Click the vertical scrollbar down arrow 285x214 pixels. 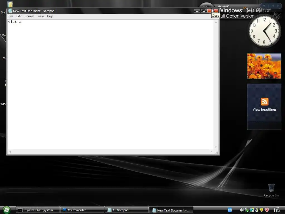coord(216,147)
